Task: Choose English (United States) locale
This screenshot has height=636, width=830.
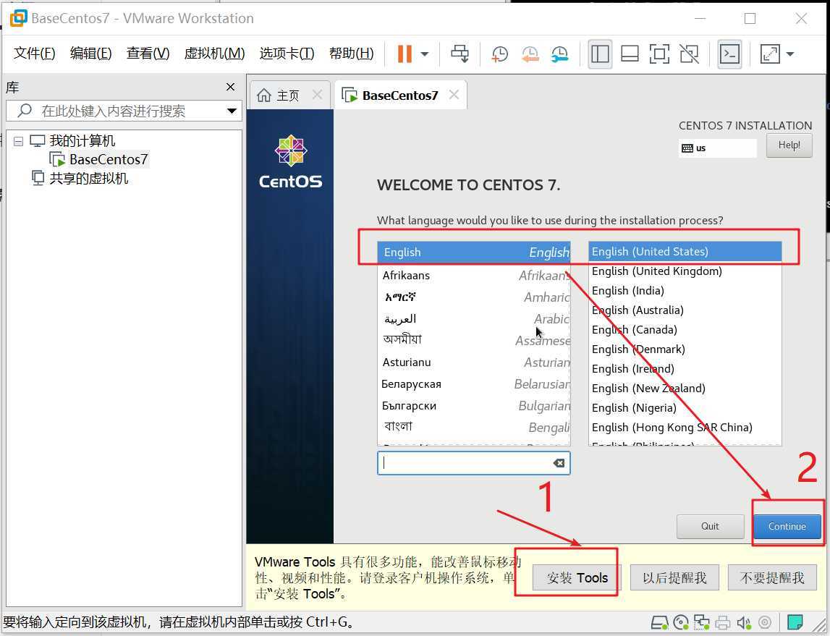Action: [x=685, y=252]
